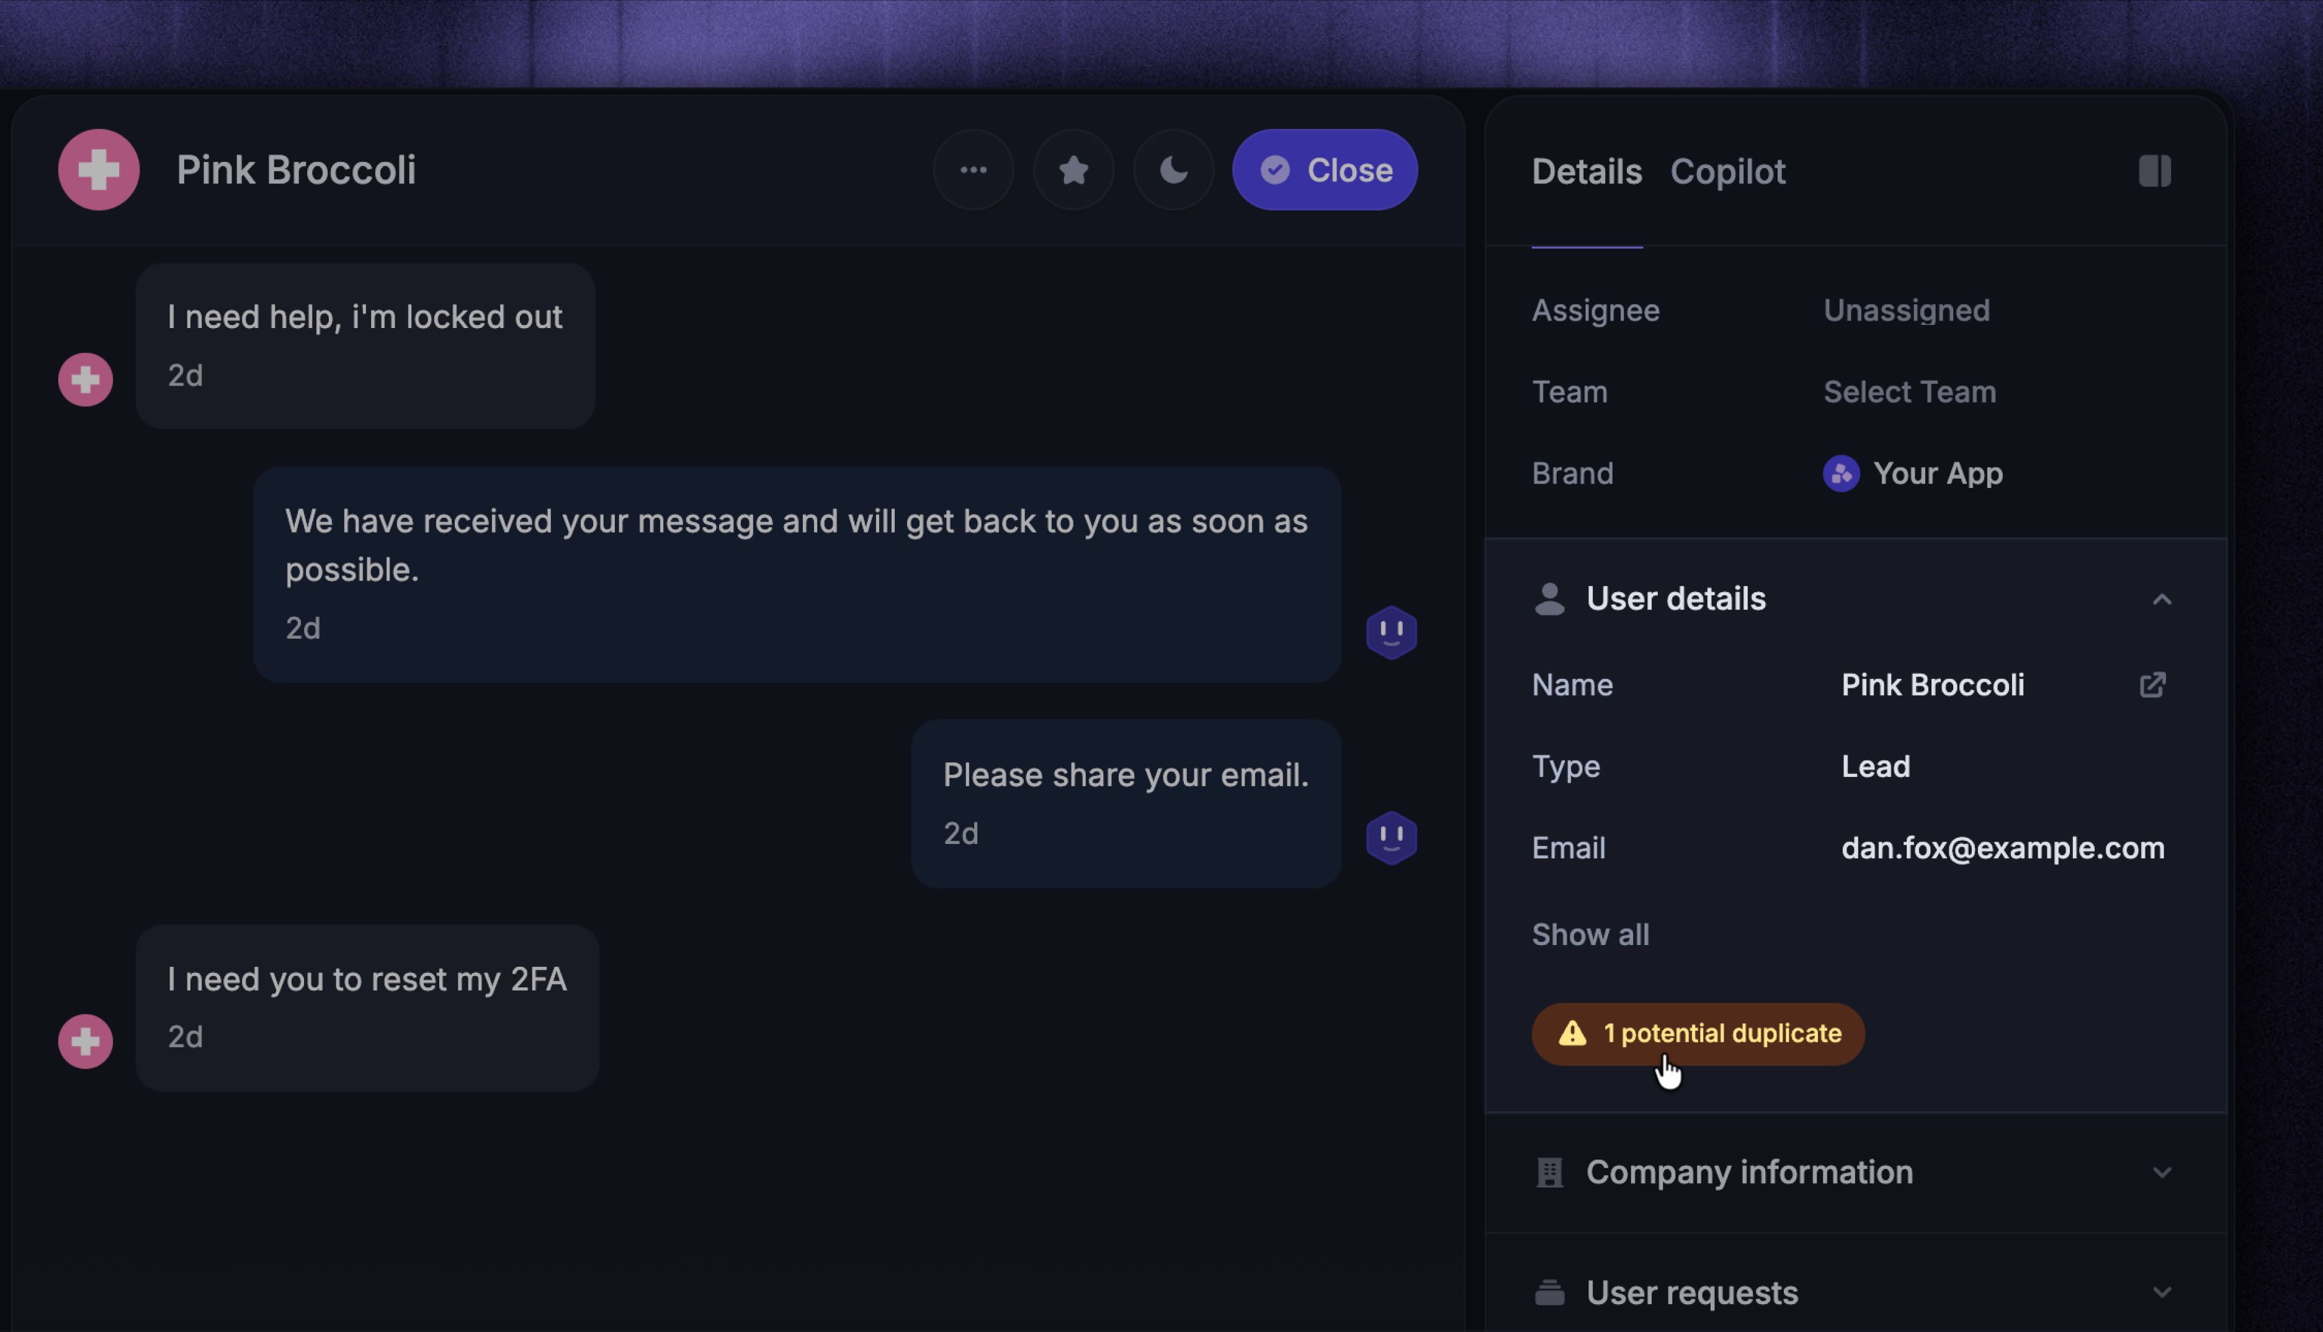Open the 1 potential duplicate alert

(1696, 1033)
